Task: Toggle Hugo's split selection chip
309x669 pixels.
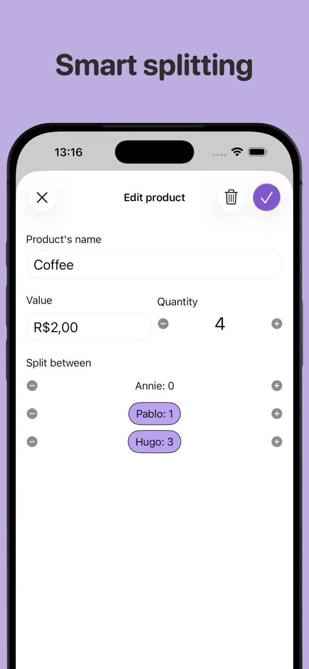Action: pos(154,442)
